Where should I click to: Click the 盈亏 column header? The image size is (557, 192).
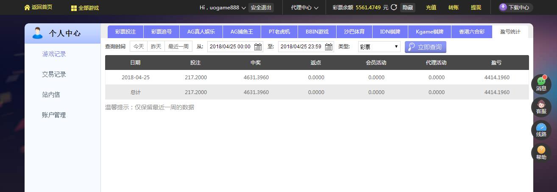496,63
